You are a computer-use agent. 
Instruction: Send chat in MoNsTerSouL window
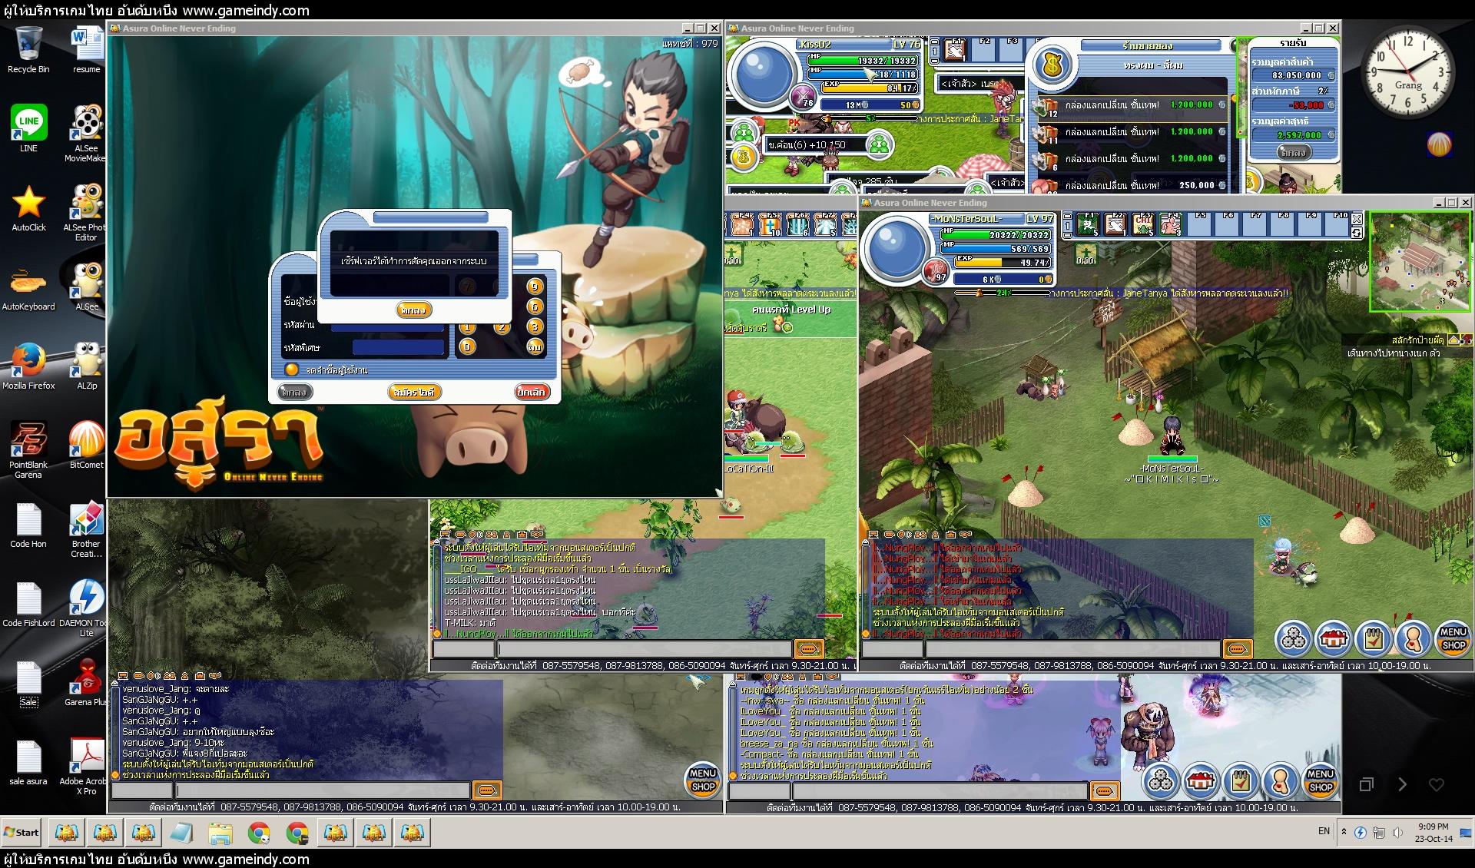click(x=1238, y=649)
